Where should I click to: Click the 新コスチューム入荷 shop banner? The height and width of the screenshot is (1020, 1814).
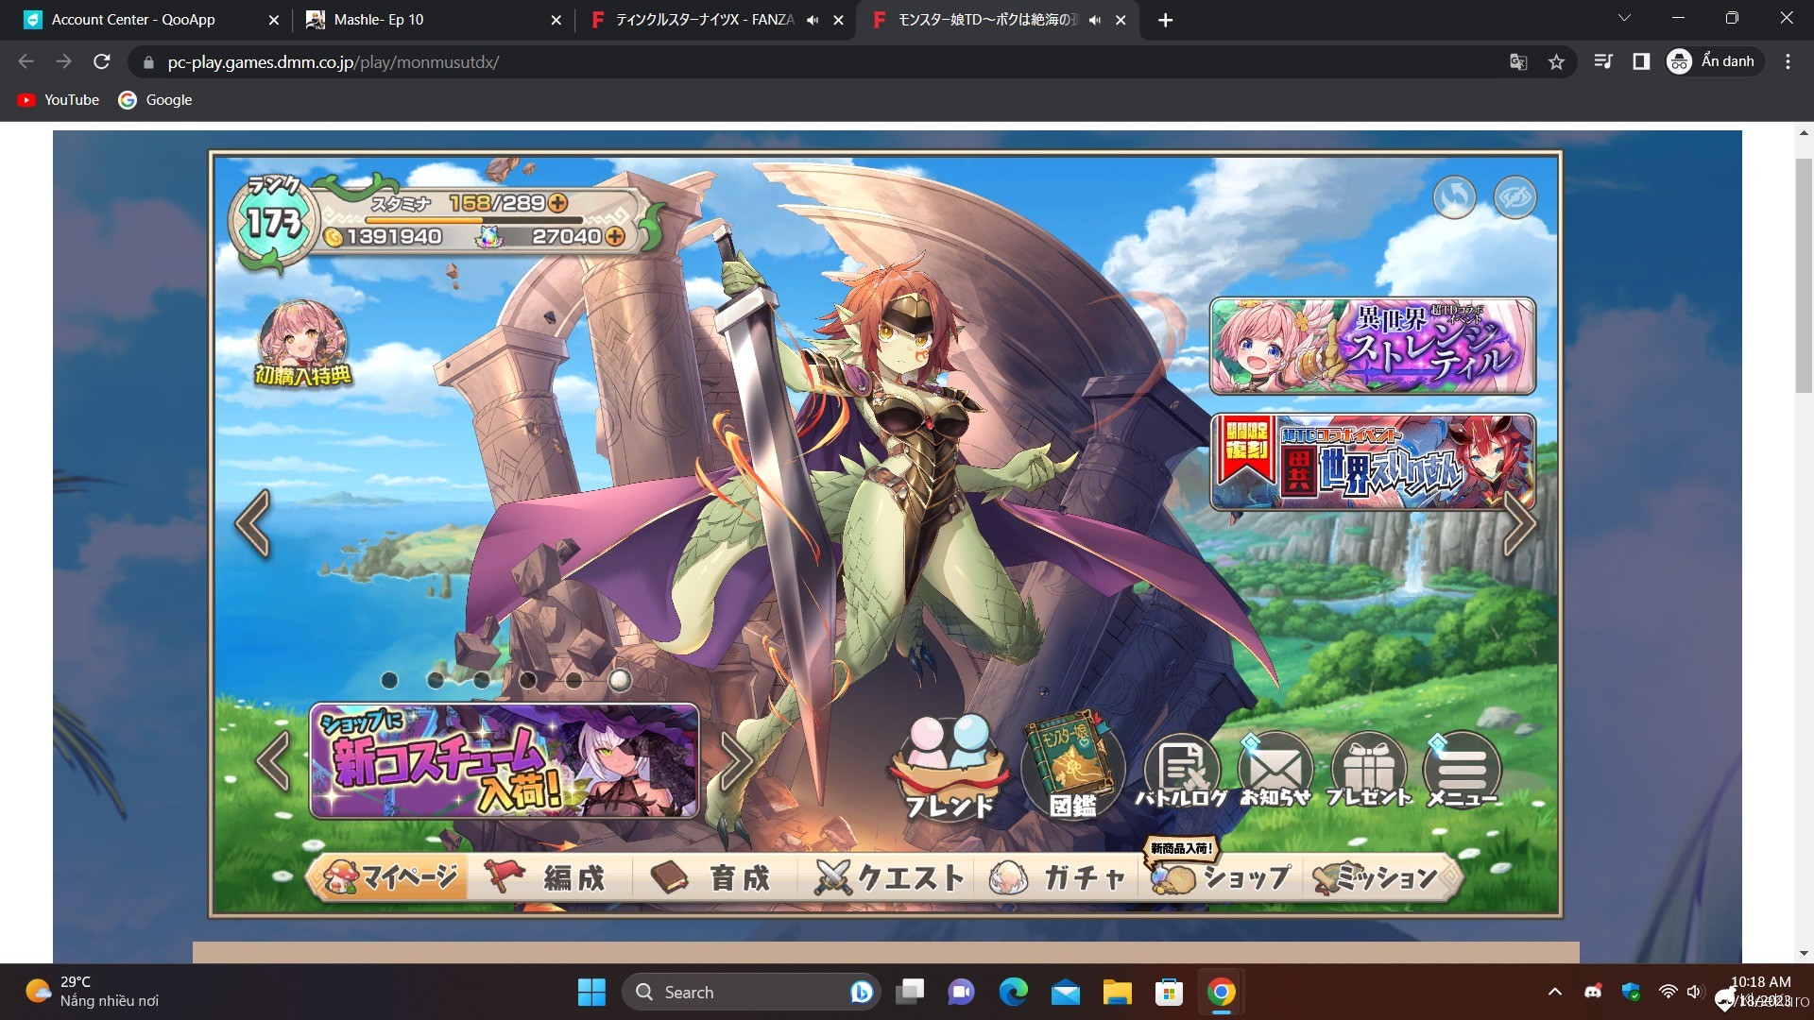[x=505, y=760]
